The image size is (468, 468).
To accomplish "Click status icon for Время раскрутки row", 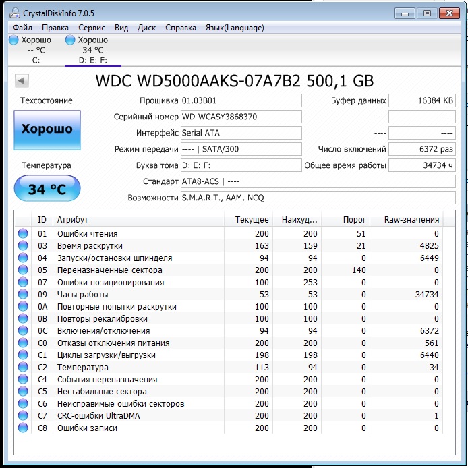I will 23,245.
